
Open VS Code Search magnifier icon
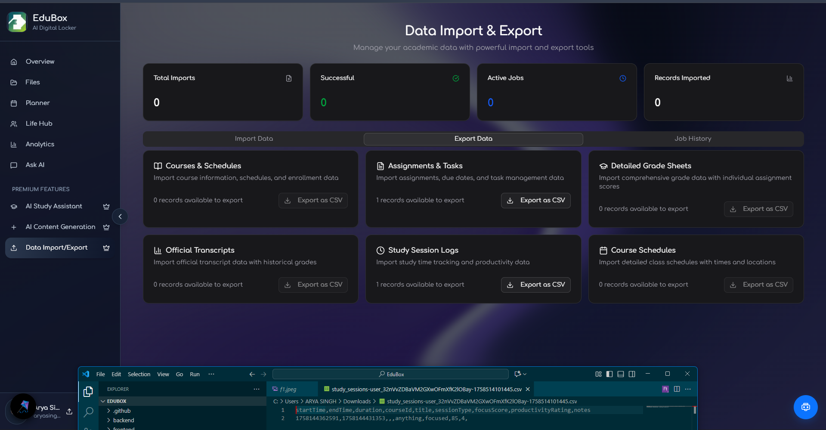(x=89, y=412)
